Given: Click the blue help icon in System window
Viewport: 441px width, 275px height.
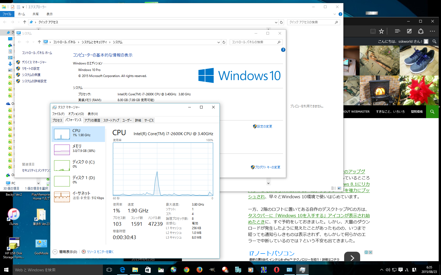Looking at the screenshot, I should click(283, 50).
